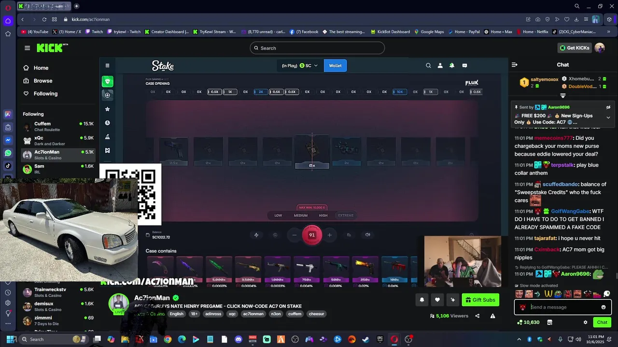
Task: Click the green Chat send button
Action: [602, 322]
